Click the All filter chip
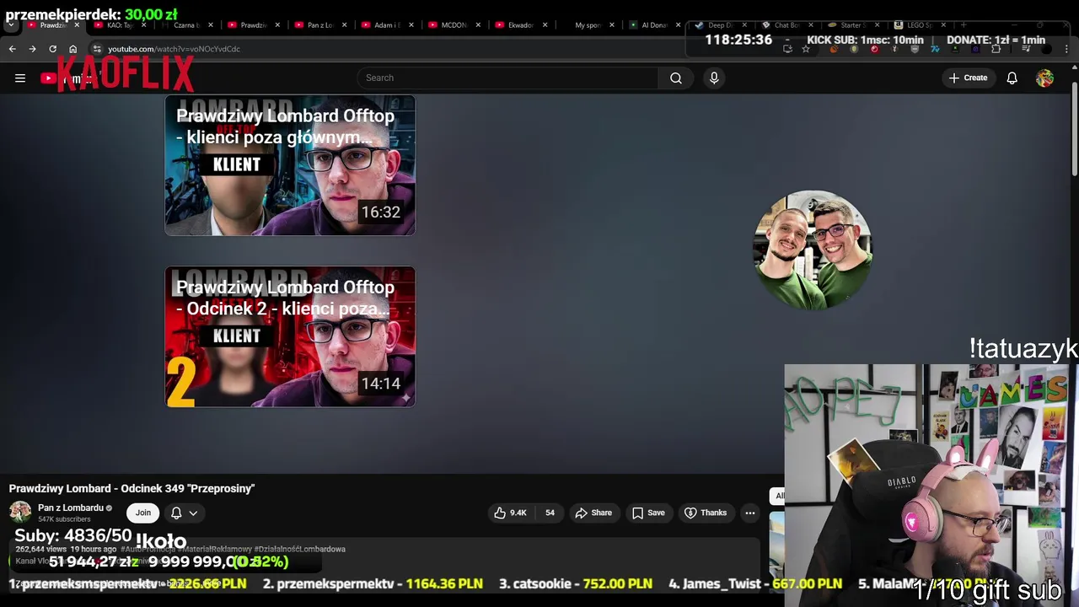This screenshot has height=607, width=1079. 777,496
